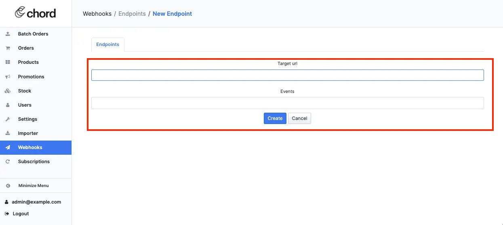Click New Endpoint breadcrumb text
This screenshot has width=503, height=225.
(173, 14)
